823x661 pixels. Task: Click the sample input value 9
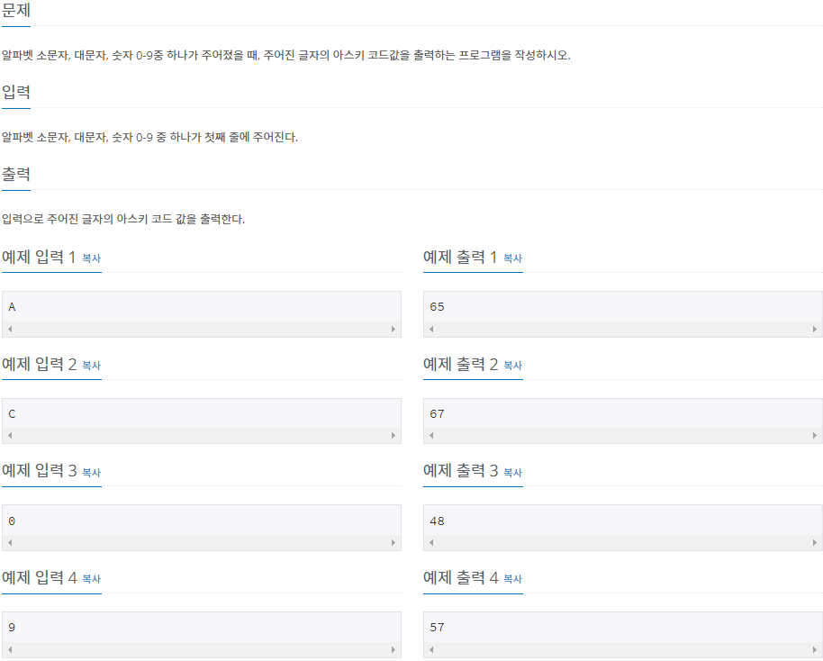pos(12,628)
